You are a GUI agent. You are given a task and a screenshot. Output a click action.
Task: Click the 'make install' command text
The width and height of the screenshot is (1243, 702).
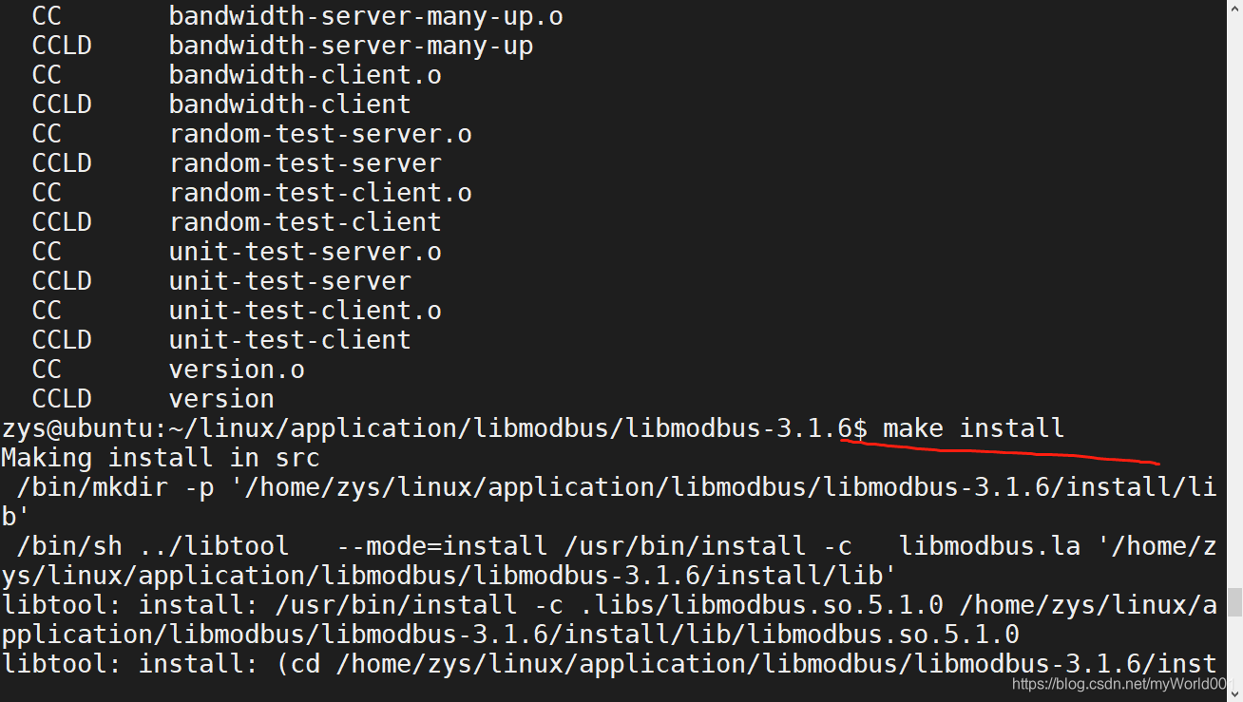click(x=973, y=428)
